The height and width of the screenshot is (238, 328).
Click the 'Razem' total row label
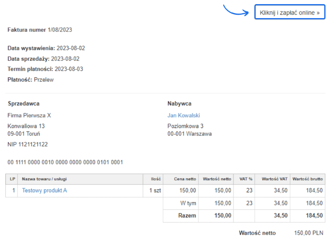188,215
